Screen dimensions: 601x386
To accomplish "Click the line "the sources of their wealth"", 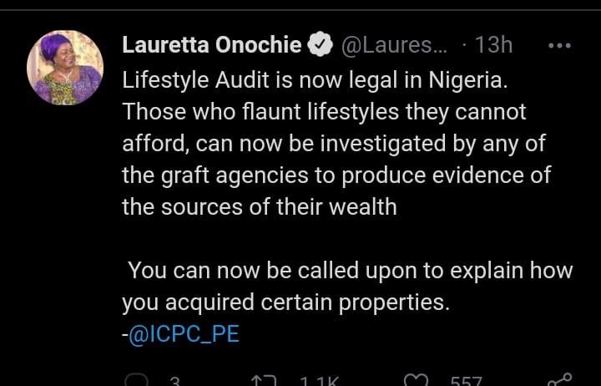I will point(259,206).
